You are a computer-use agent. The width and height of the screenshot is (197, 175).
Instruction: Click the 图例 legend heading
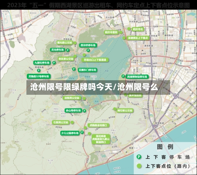pos(165,147)
